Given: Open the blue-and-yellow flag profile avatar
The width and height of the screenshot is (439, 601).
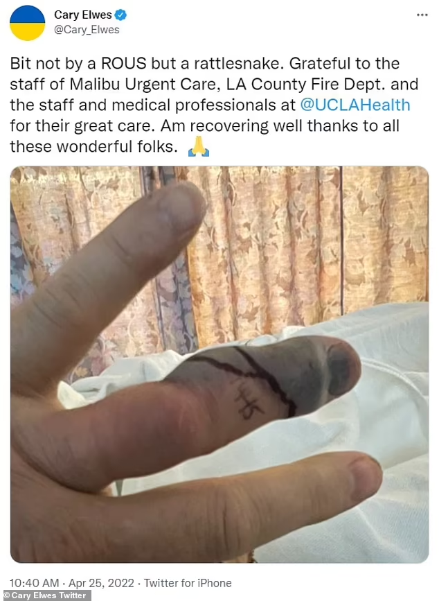Looking at the screenshot, I should [x=27, y=23].
